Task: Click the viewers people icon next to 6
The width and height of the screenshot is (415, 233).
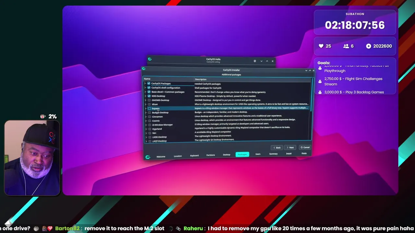Action: (x=346, y=46)
